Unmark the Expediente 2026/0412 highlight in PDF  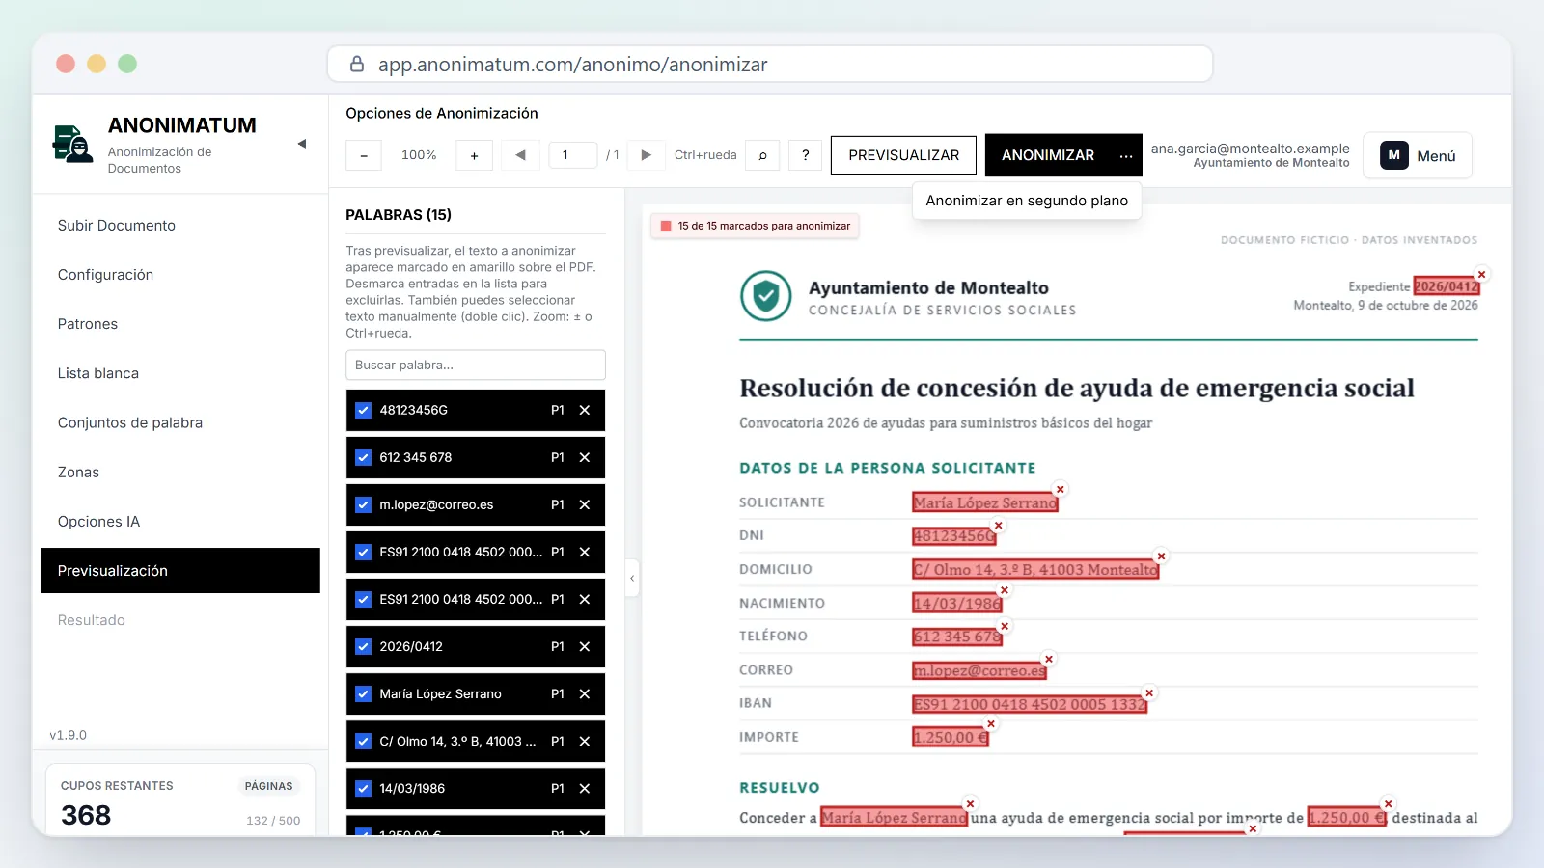click(x=1482, y=274)
